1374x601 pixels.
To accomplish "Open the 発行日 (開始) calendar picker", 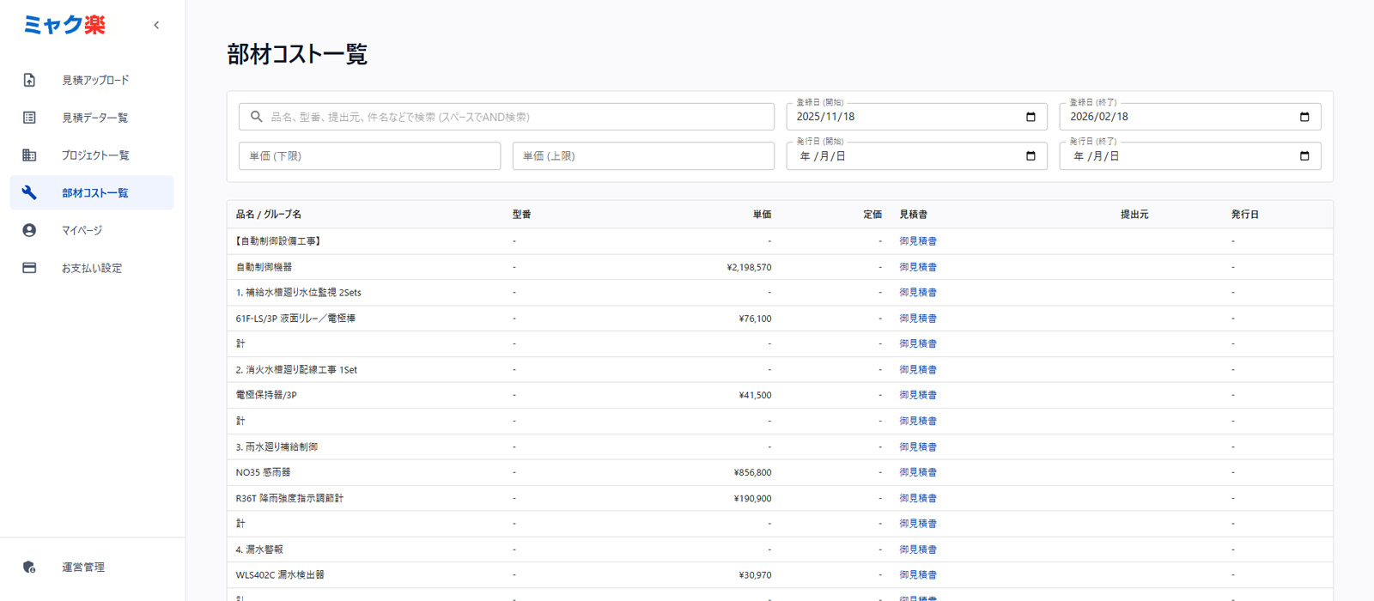I will [x=1030, y=156].
